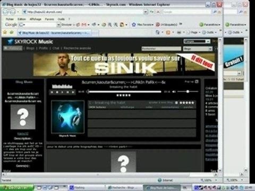Click the Envoyer button in Google toolbar

[x=66, y=25]
